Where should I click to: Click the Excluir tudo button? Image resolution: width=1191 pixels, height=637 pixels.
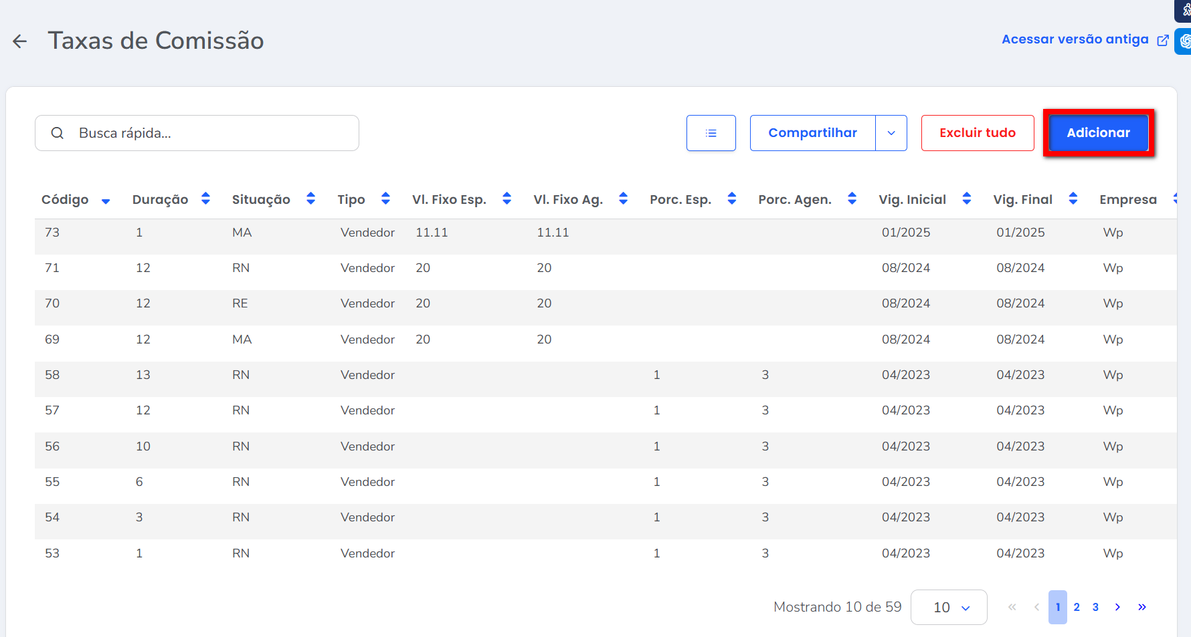(977, 133)
